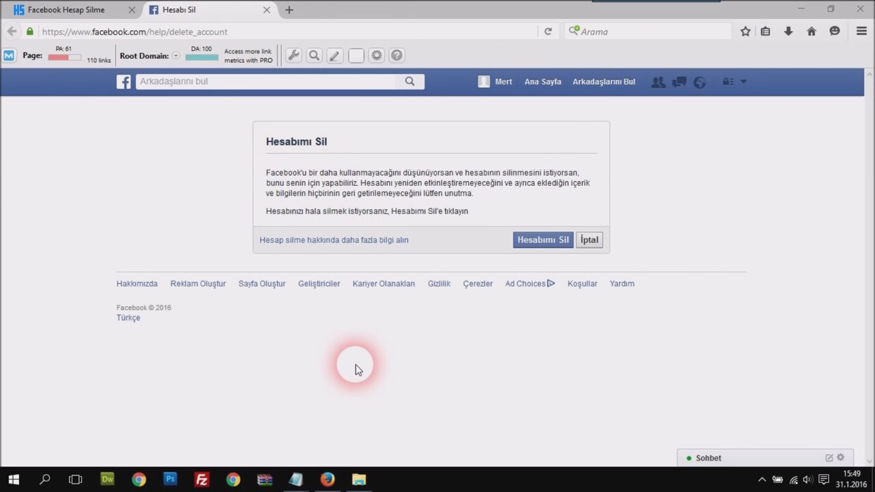Open Hesap silme hakkında daha fazla bilgi link

click(x=334, y=240)
